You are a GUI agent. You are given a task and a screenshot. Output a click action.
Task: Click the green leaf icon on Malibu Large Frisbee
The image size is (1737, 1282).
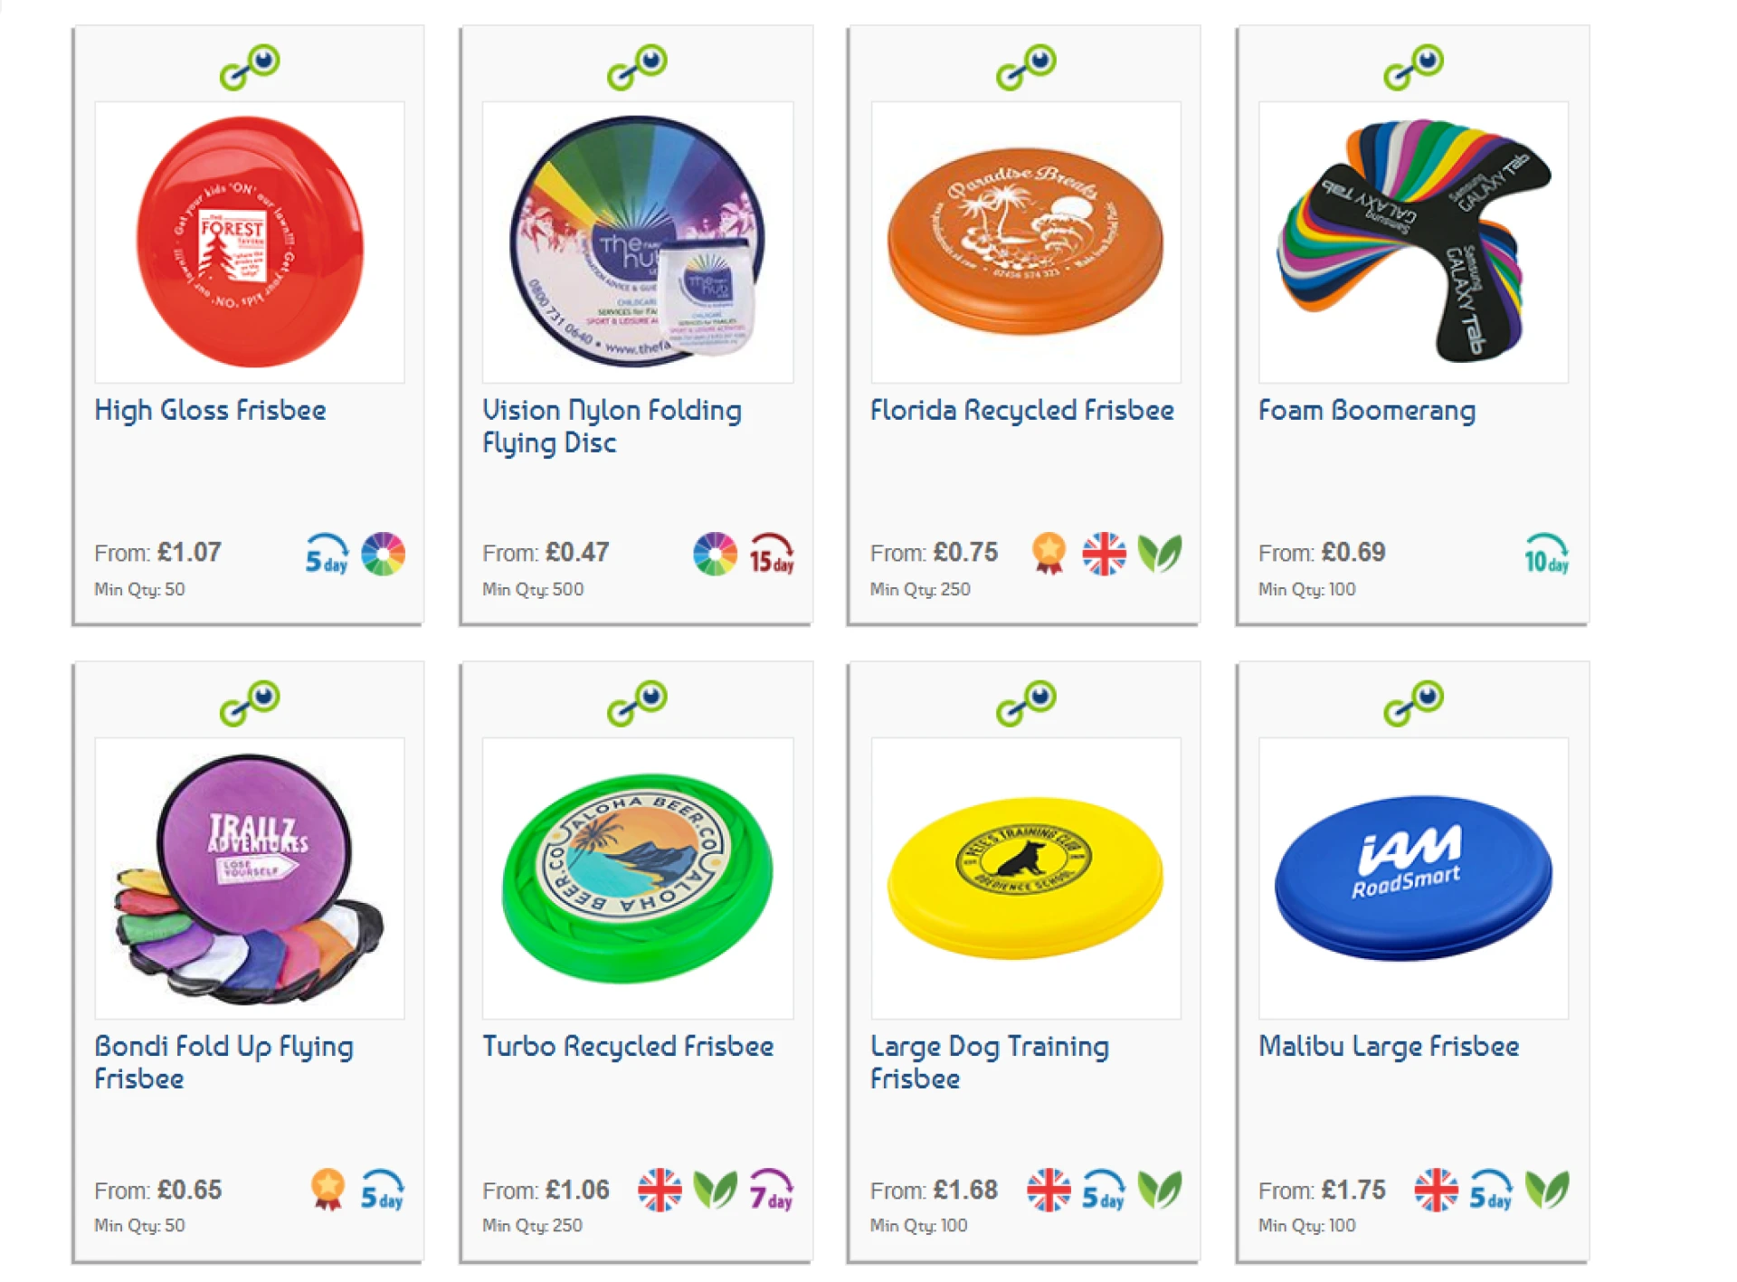[1547, 1190]
